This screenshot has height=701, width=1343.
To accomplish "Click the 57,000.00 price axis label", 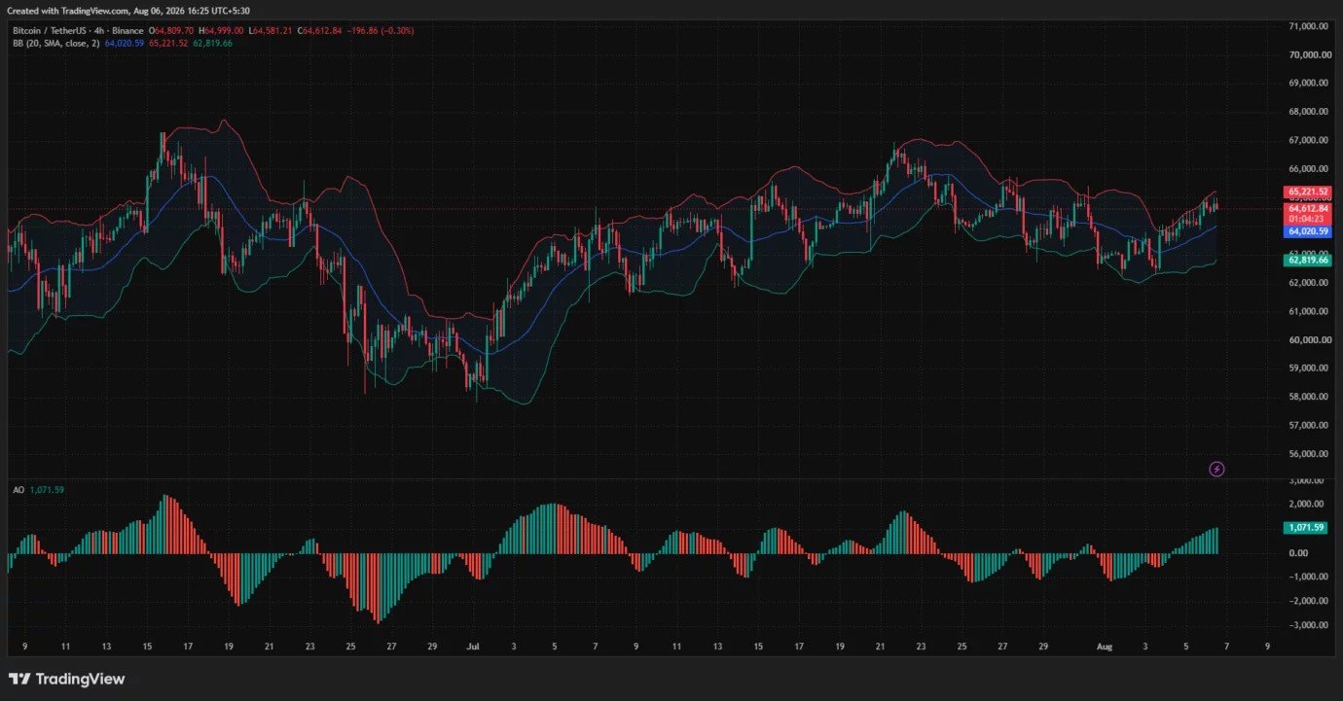I will (1309, 425).
